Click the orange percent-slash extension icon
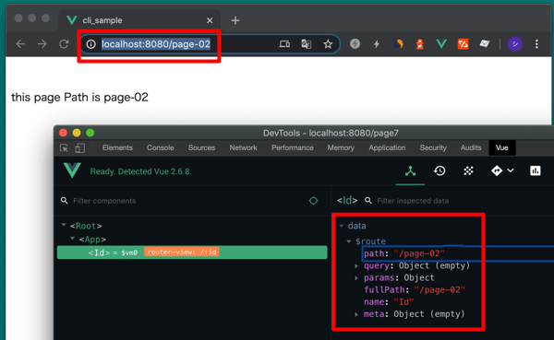The image size is (554, 340). pos(463,43)
